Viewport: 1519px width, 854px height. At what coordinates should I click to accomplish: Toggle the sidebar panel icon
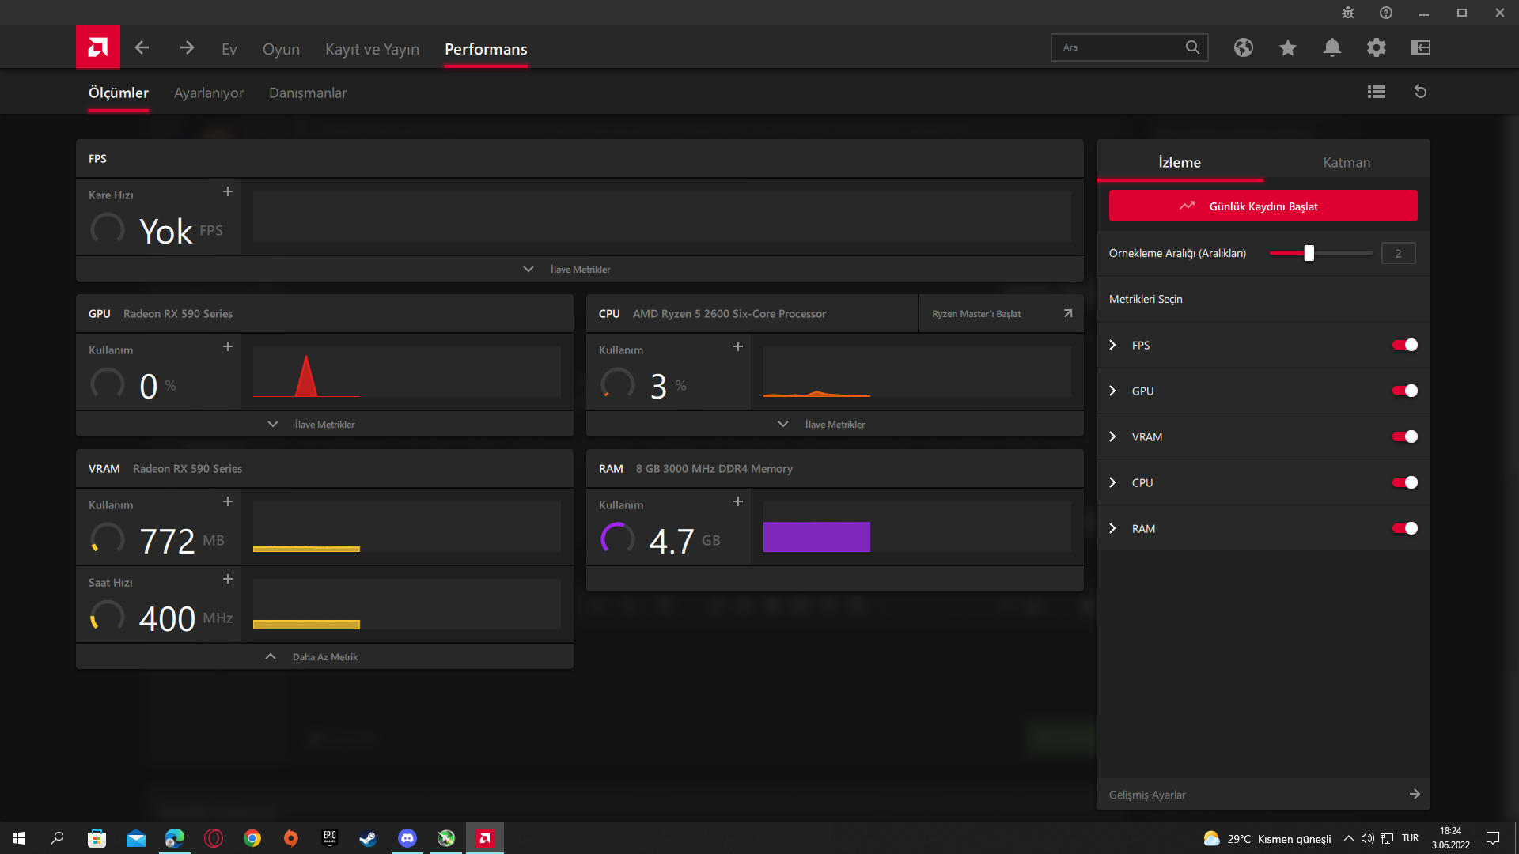[1420, 47]
